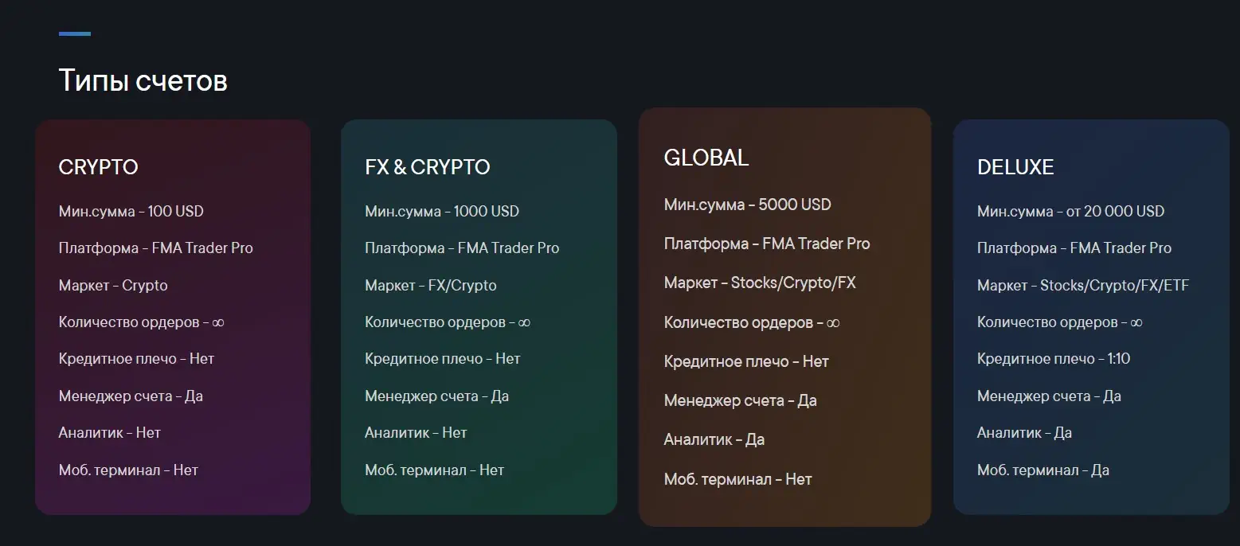Click Платформа – FMA Trader Pro in CRYPTO card

pos(156,248)
